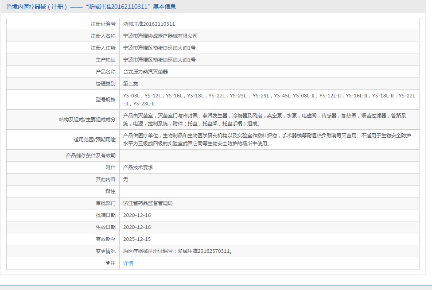Image resolution: width=432 pixels, height=290 pixels.
Task: Click the 其他内容 label
Action: pos(105,179)
